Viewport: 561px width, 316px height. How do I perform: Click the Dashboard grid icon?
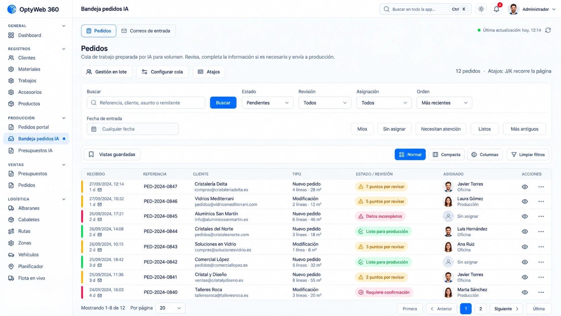[11, 35]
